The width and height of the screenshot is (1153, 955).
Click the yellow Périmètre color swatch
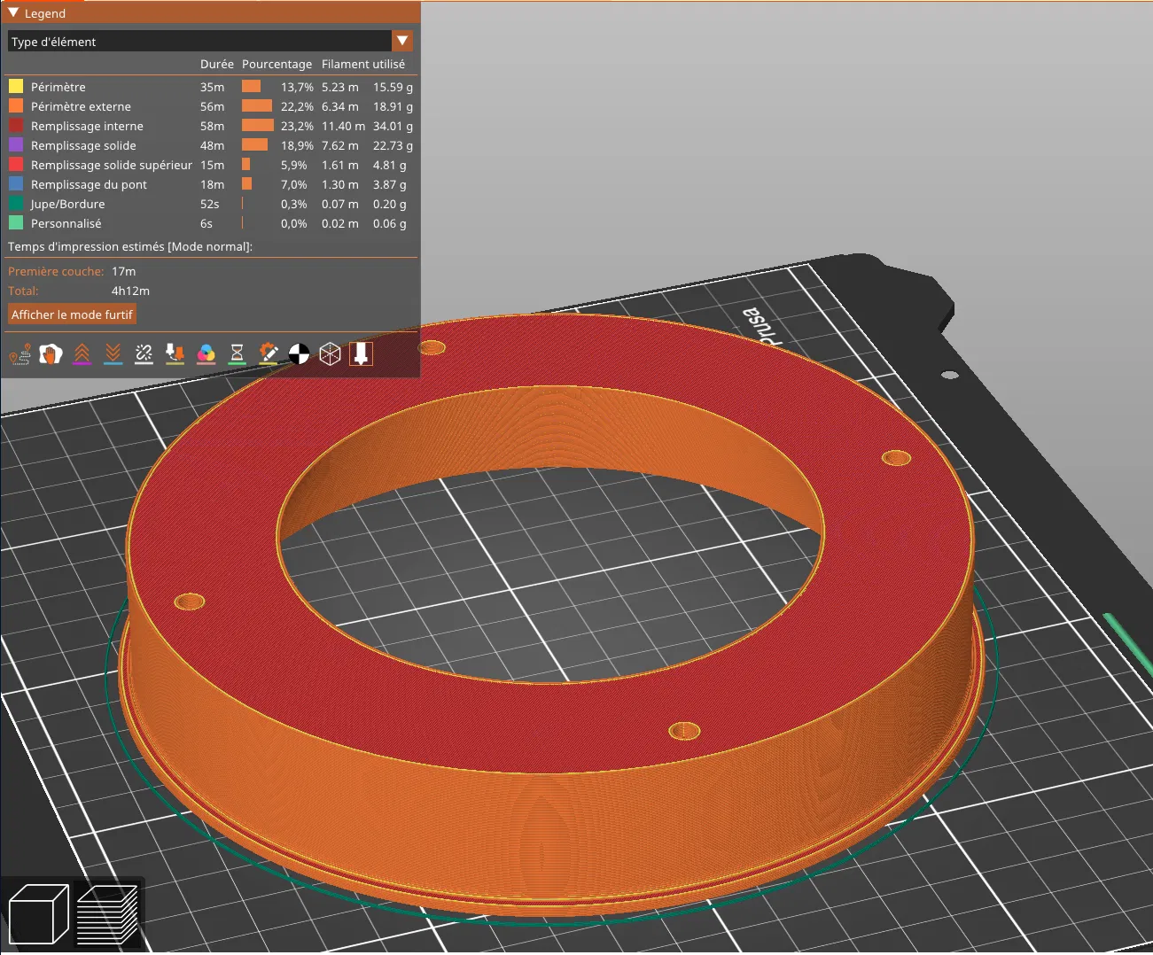tap(16, 87)
